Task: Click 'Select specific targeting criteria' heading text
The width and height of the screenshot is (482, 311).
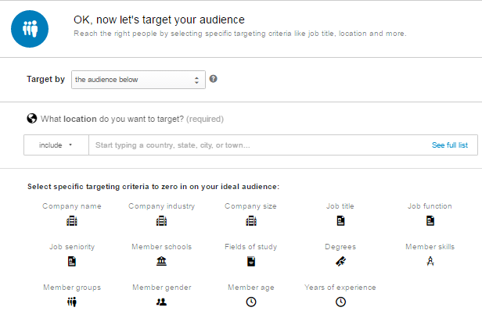Action: pos(153,187)
